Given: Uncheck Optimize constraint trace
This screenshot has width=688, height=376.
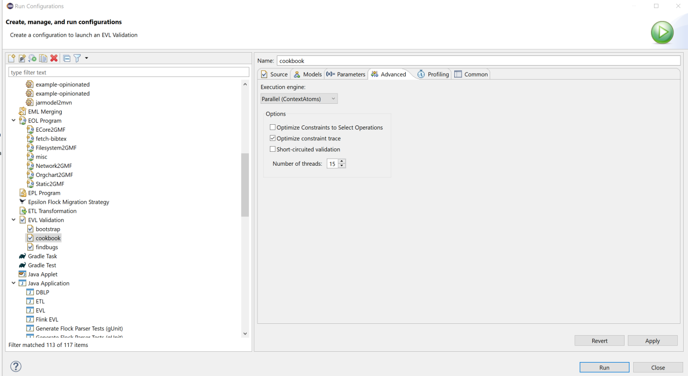Looking at the screenshot, I should point(273,138).
